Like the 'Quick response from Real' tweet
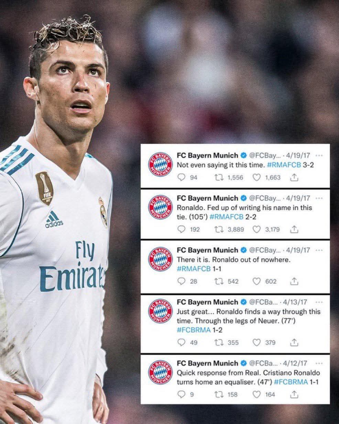This screenshot has height=424, width=339. [256, 394]
